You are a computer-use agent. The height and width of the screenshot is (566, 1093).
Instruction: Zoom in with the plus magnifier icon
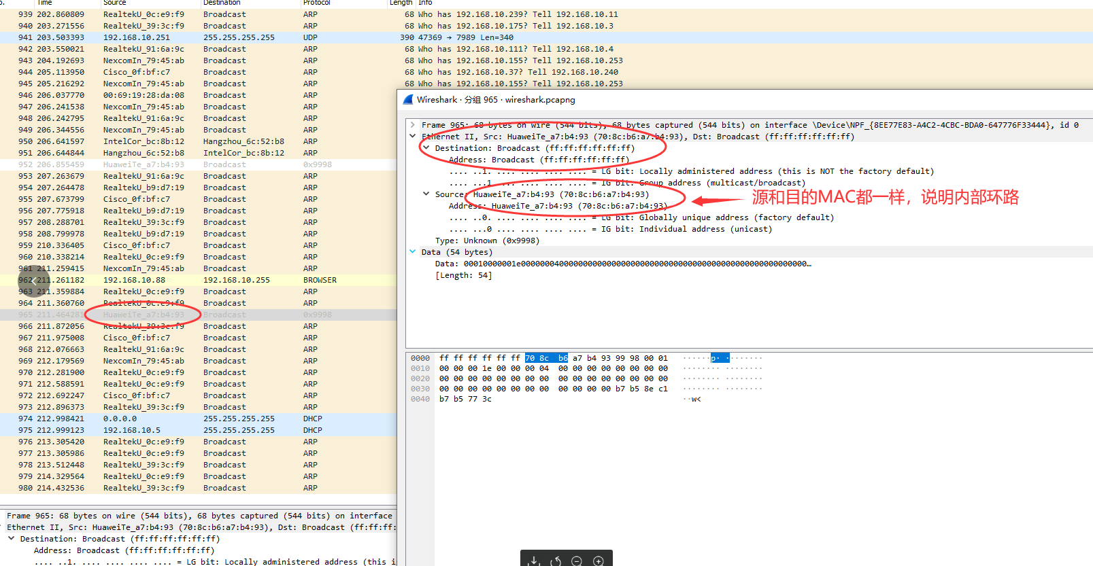pyautogui.click(x=599, y=561)
